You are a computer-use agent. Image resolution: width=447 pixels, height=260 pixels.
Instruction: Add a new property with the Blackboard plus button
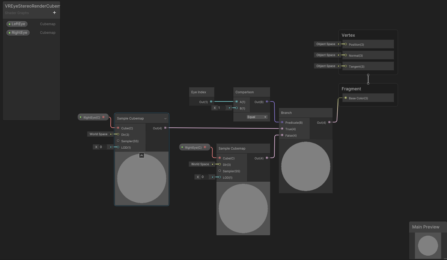(55, 13)
